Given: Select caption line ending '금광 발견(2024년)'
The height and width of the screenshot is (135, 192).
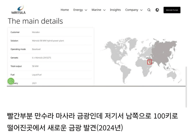Looking at the screenshot, I should pos(65,128).
